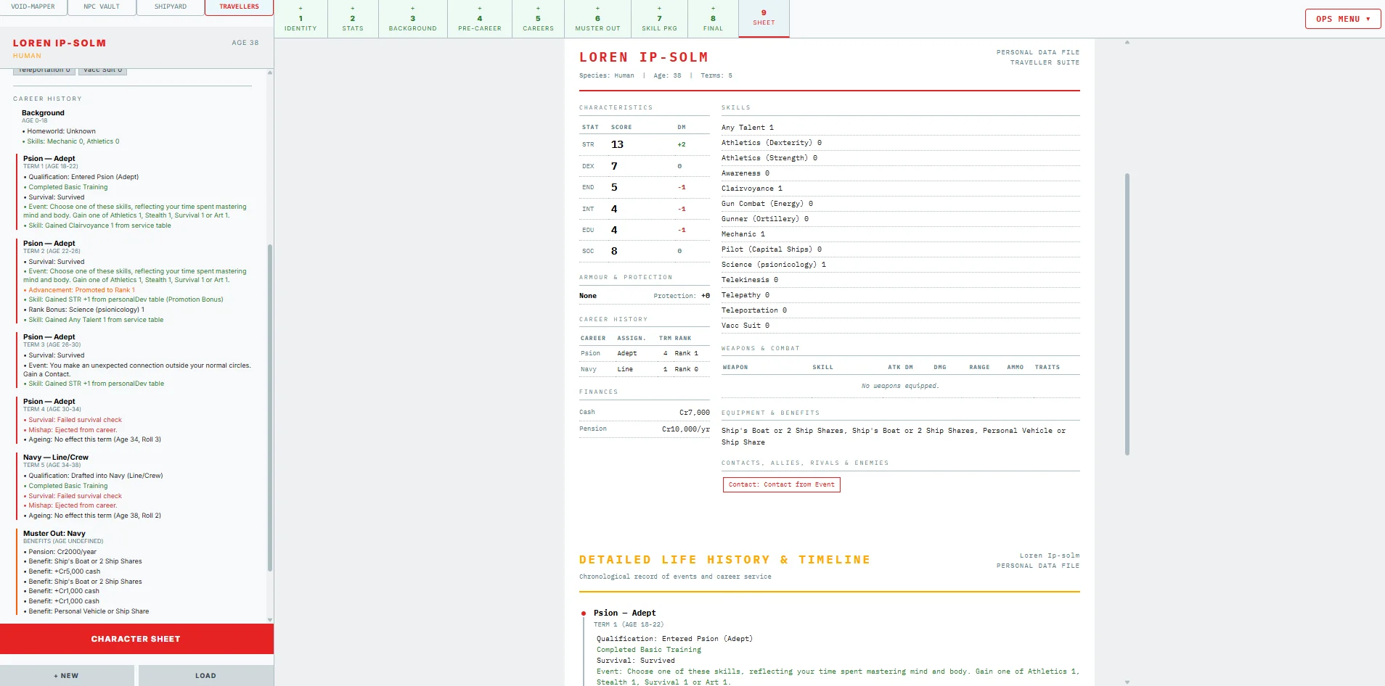The image size is (1385, 686).
Task: Go to step 3 Background
Action: pos(413,19)
